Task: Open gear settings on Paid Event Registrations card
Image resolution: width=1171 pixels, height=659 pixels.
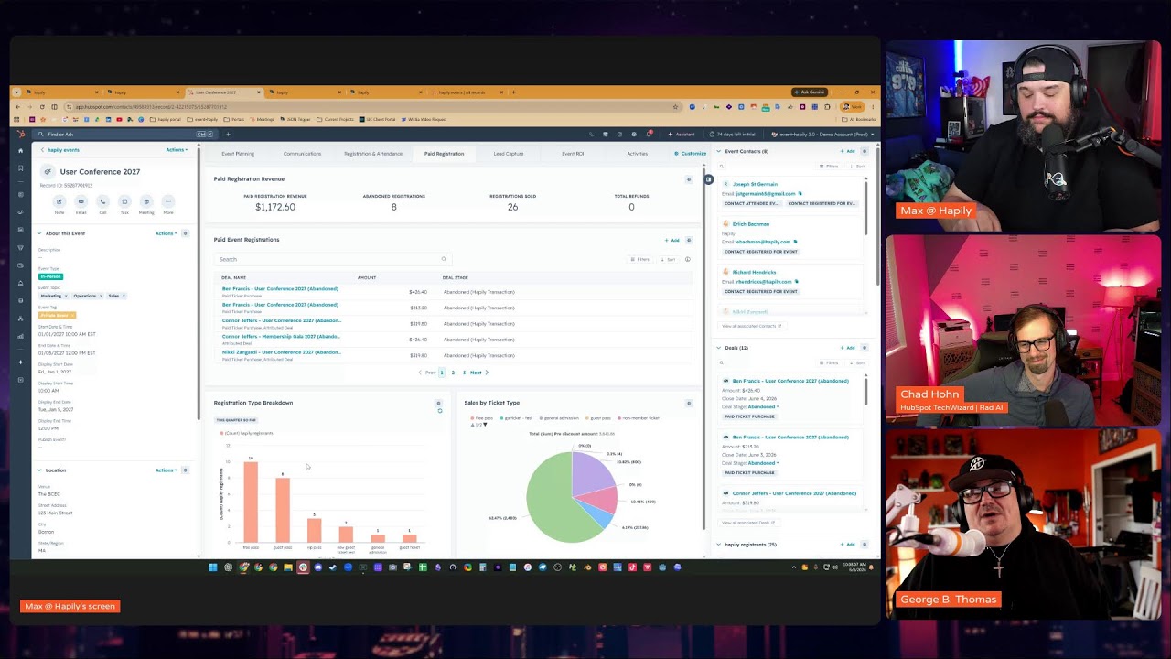Action: coord(689,240)
